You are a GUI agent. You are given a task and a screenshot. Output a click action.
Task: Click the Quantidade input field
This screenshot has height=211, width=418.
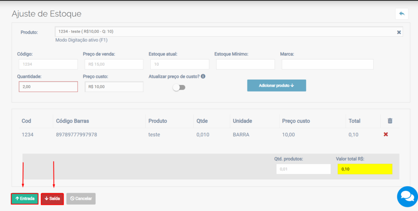(x=48, y=87)
